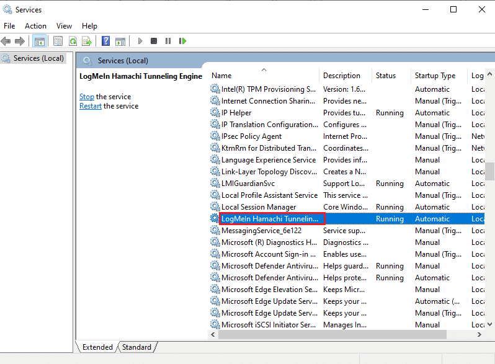Sort by Startup Type column header
Image resolution: width=495 pixels, height=364 pixels.
(x=439, y=76)
